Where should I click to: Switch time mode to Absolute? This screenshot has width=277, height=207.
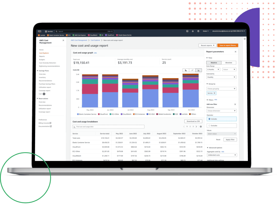[x=229, y=63]
